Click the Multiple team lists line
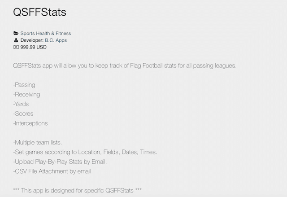 pyautogui.click(x=38, y=142)
